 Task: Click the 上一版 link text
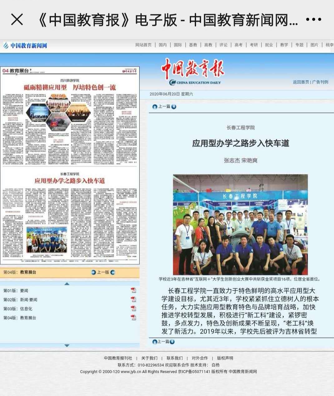(x=103, y=272)
